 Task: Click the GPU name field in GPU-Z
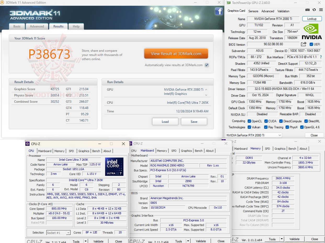click(x=273, y=19)
